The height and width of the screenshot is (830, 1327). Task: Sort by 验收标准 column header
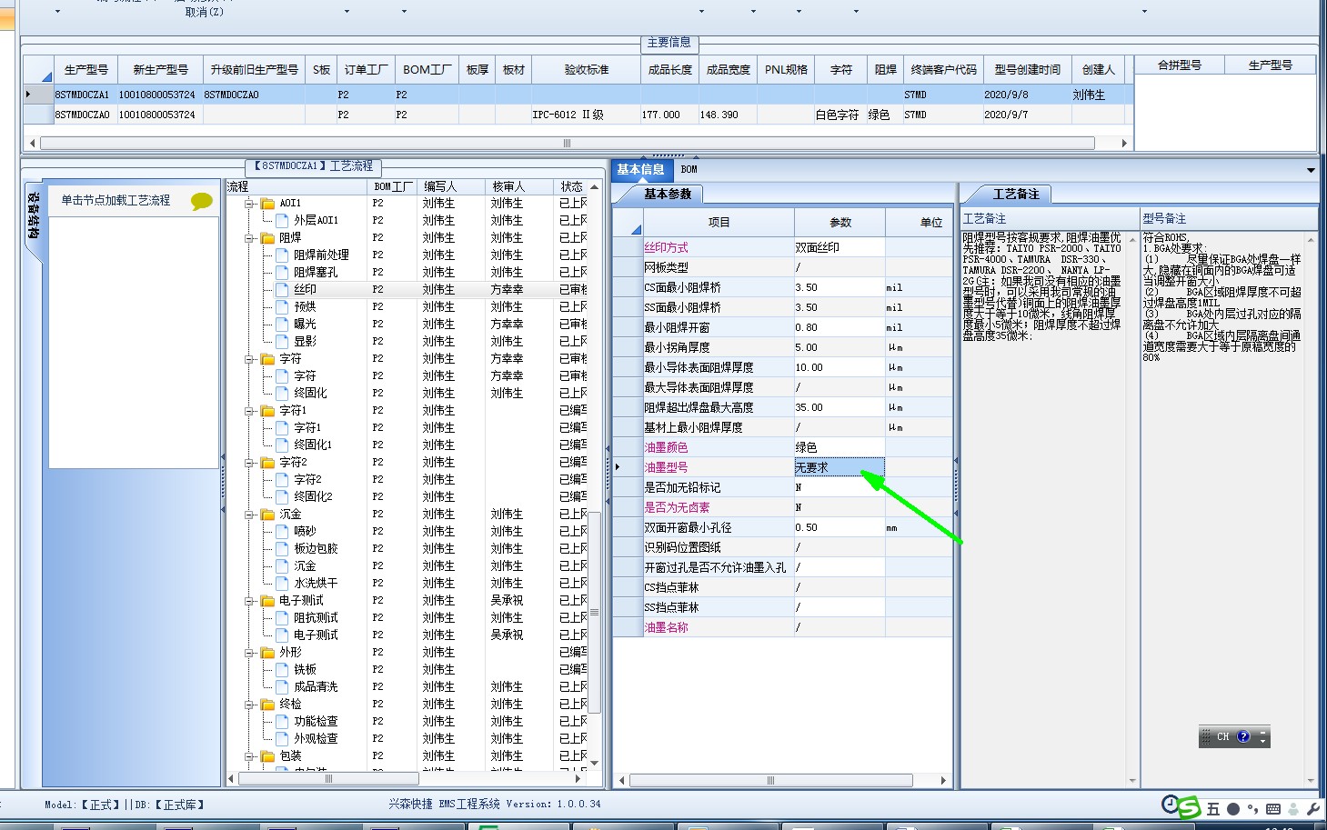pos(587,69)
